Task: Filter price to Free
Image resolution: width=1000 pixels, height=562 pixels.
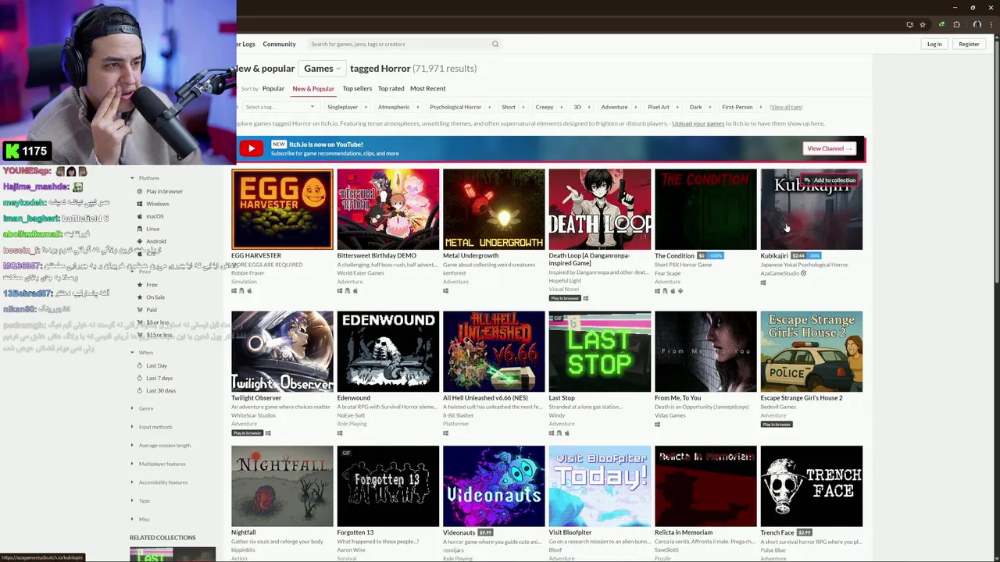Action: 152,285
